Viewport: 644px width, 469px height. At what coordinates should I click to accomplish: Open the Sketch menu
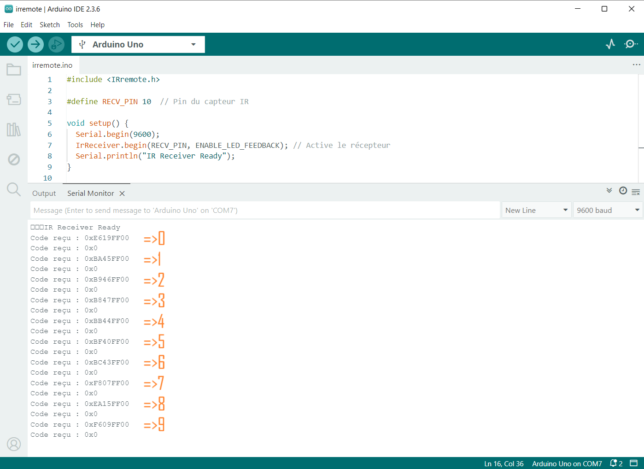[x=50, y=25]
